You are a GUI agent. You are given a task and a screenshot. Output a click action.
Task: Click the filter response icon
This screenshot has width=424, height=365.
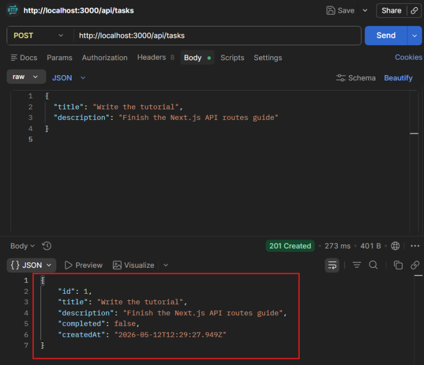[357, 265]
